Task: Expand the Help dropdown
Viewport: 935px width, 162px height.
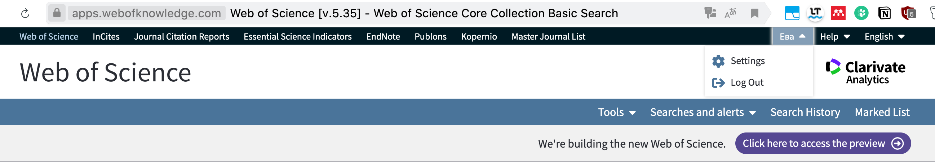Action: click(835, 36)
